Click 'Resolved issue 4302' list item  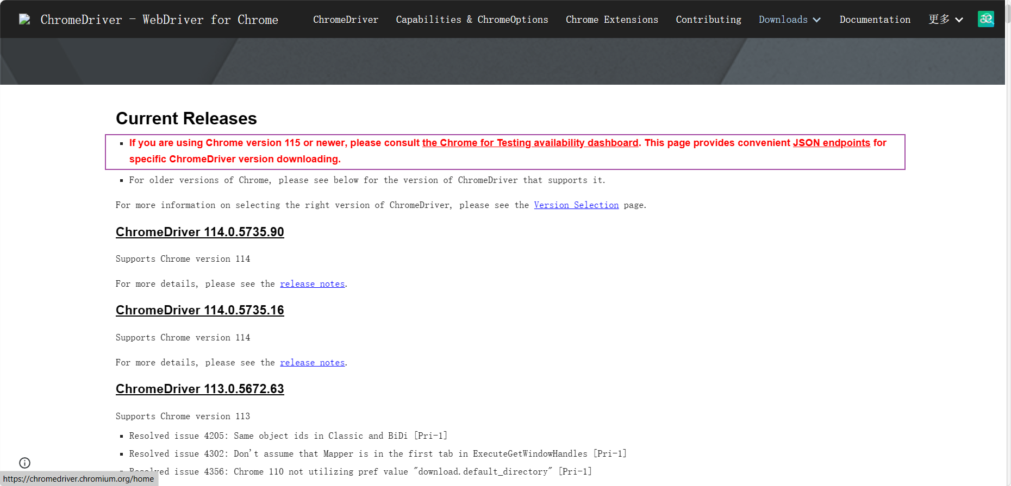click(378, 454)
